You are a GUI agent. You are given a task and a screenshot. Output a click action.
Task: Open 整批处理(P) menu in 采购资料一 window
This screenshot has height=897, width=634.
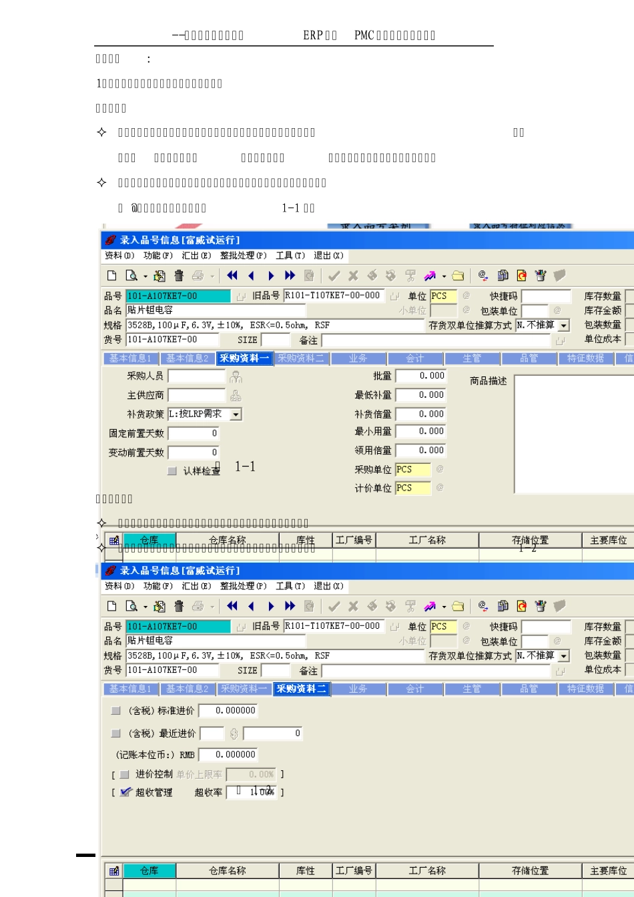[x=243, y=256]
